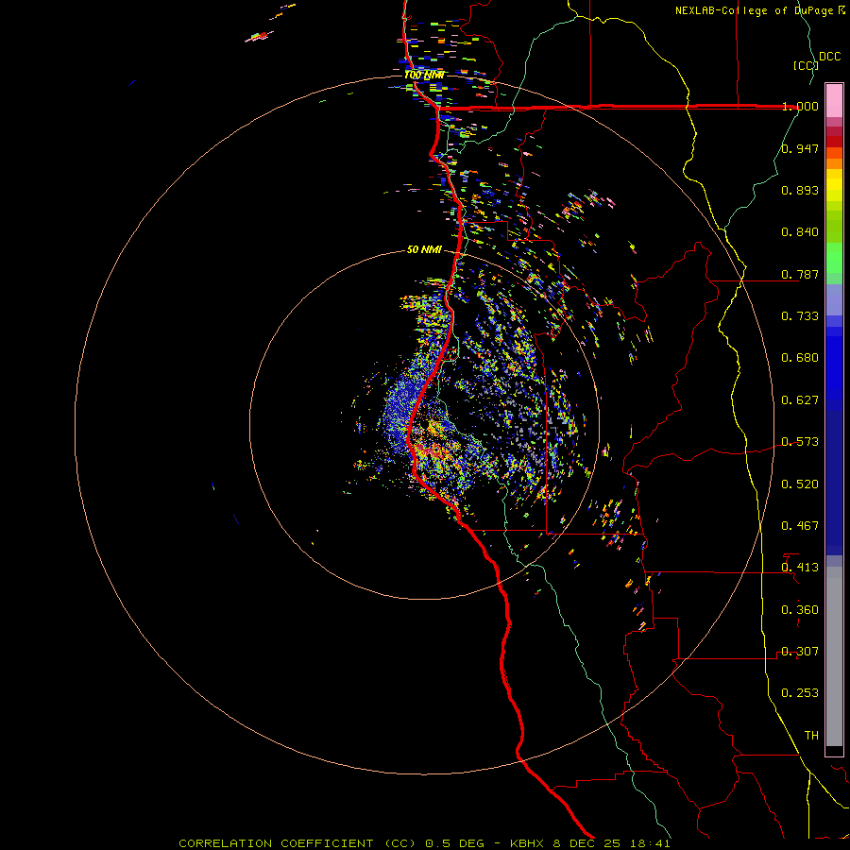Click the 50 NMI range ring label
Image resolution: width=850 pixels, height=850 pixels.
[x=424, y=249]
